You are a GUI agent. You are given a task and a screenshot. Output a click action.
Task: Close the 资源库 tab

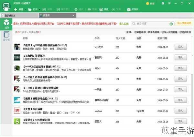[x=73, y=16]
